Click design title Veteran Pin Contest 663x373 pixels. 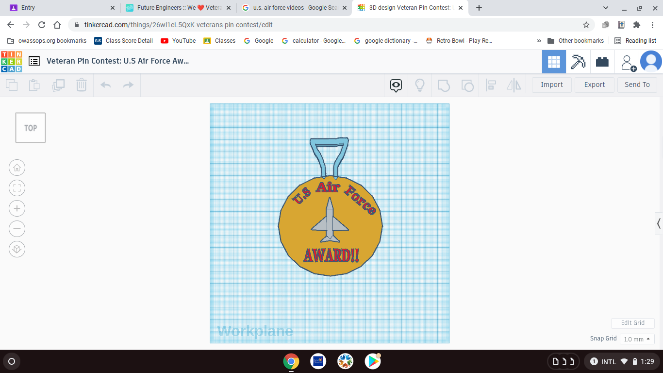tap(118, 61)
